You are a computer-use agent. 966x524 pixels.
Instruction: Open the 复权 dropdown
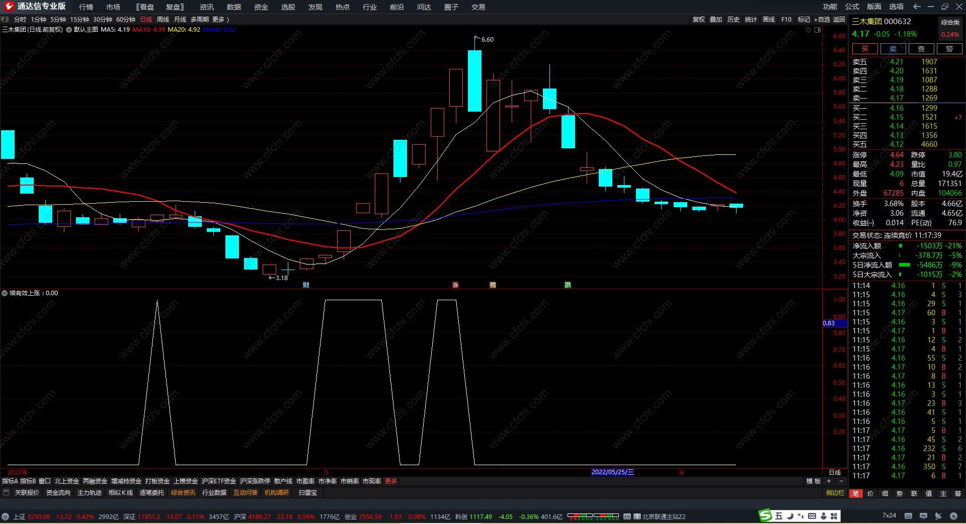click(x=699, y=19)
